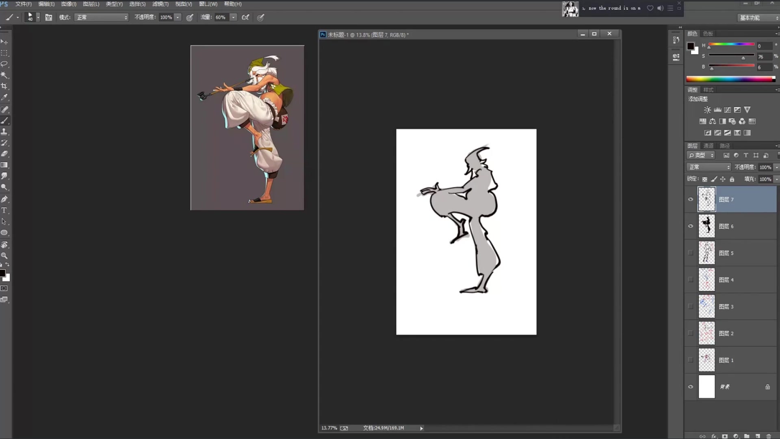
Task: Select the Hand tool
Action: [x=4, y=245]
